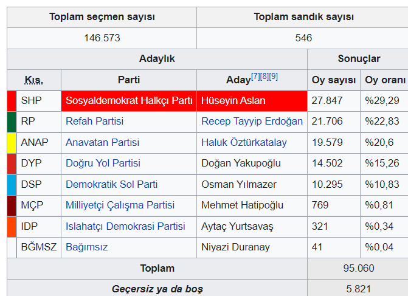
Task: Click the Bağımsız link
Action: 86,247
